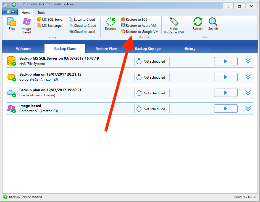
Task: Maximize the CloudBerry Backup window
Action: pos(240,6)
